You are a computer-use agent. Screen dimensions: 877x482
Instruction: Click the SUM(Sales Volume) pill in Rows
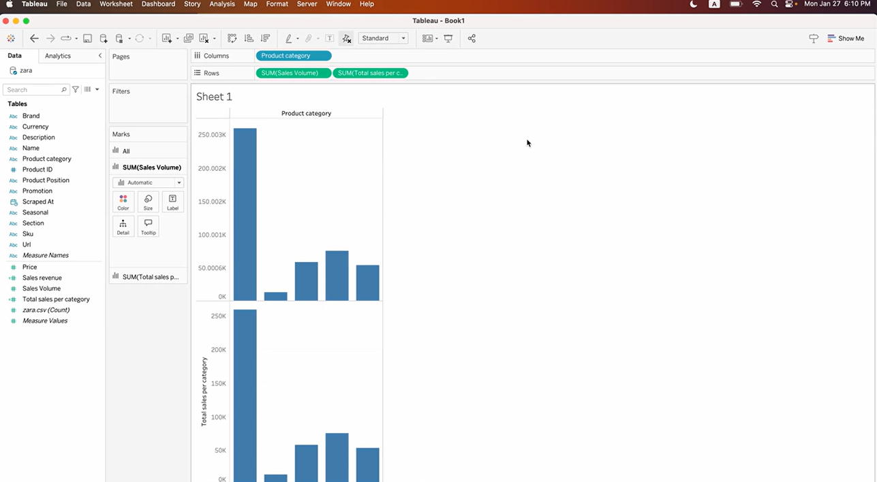coord(294,73)
